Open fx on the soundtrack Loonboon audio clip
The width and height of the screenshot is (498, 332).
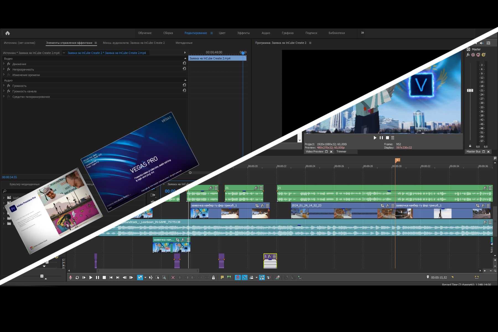485,222
